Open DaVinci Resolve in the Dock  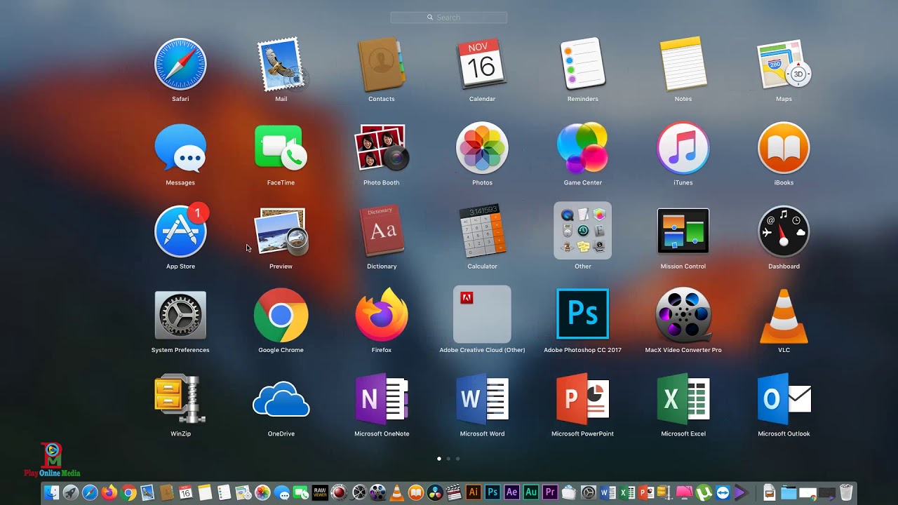click(435, 492)
